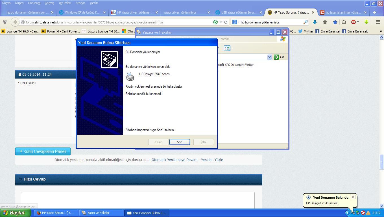Open the Yer İmleri menu
Screen dimensions: 384x217
point(65,3)
